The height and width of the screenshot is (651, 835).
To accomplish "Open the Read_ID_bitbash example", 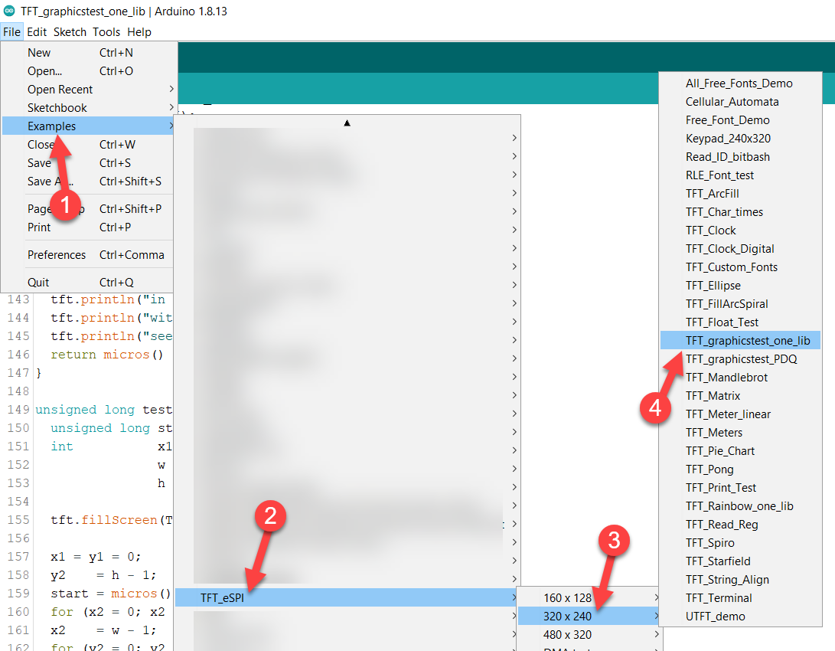I will click(x=740, y=157).
